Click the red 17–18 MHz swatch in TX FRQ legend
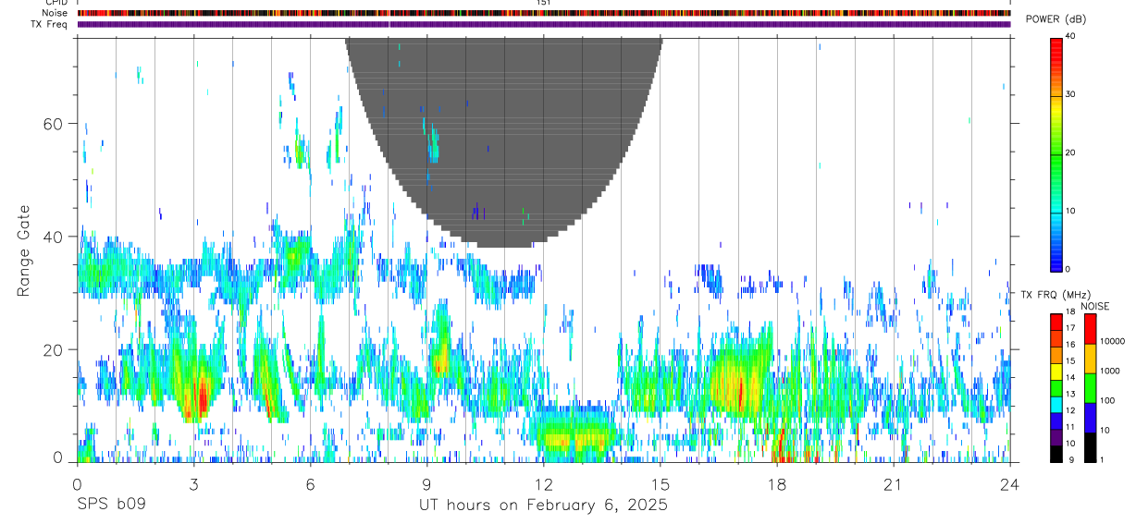This screenshot has width=1136, height=524. (1056, 321)
